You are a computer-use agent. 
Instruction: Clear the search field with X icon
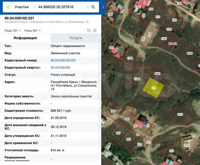point(88,7)
